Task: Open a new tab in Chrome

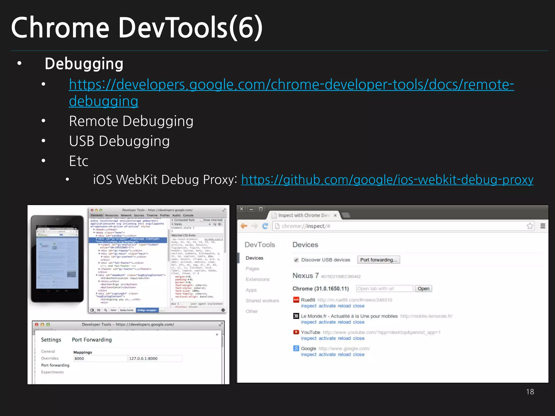Action: 346,215
